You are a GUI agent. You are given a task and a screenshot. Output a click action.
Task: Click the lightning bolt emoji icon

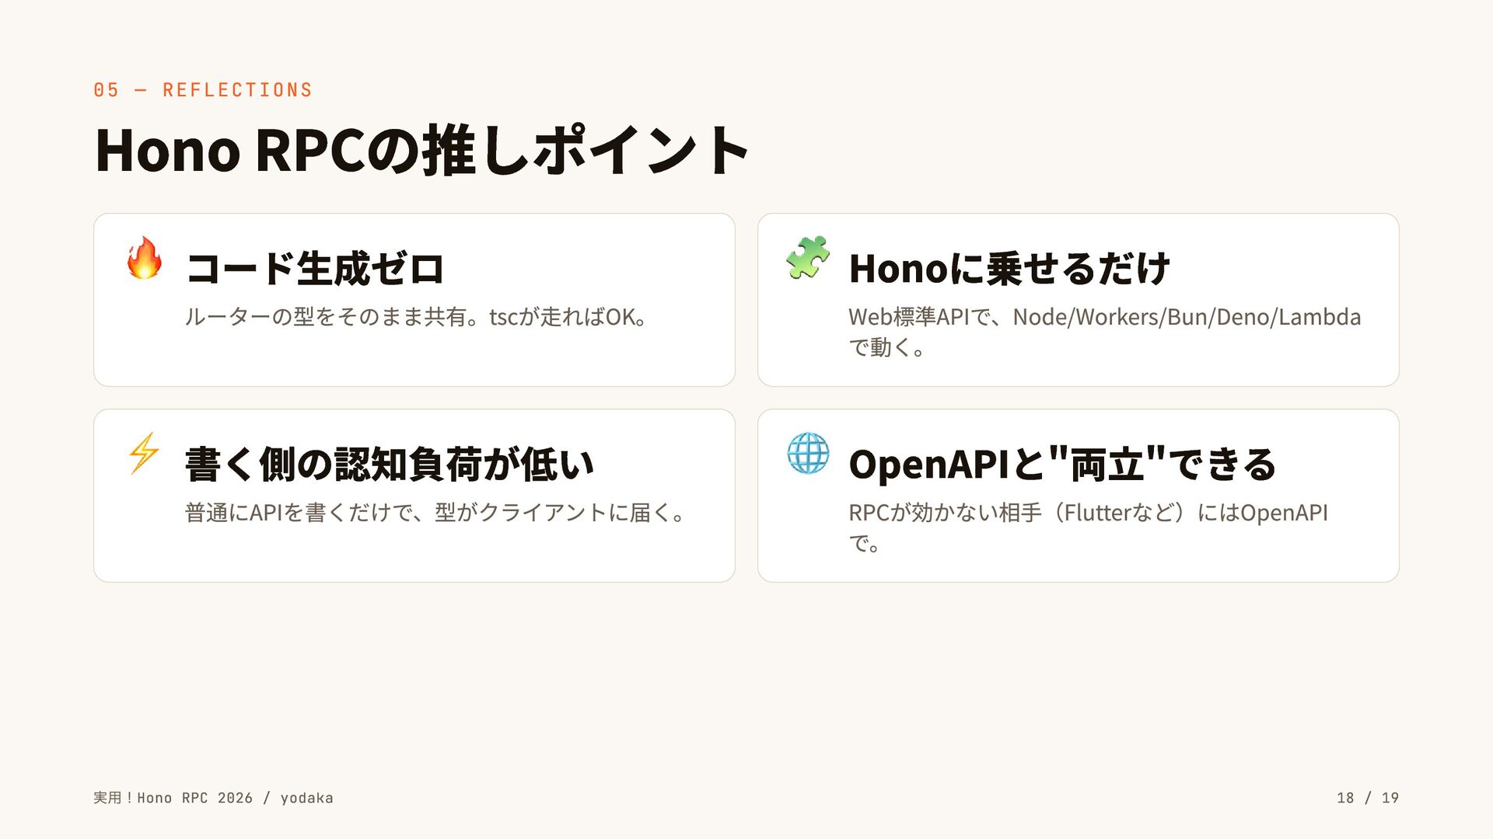(145, 453)
